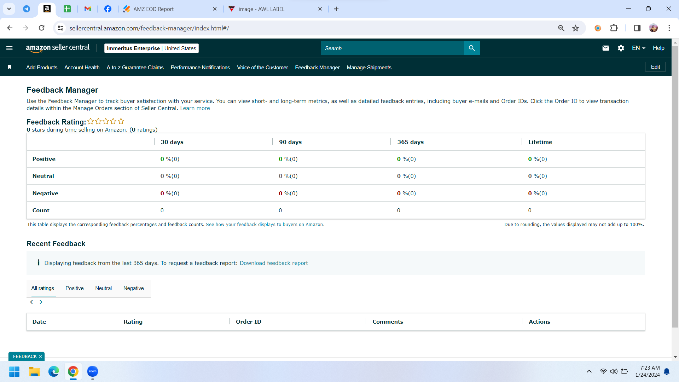Image resolution: width=679 pixels, height=382 pixels.
Task: Close the AMZ EOD Report tab
Action: pyautogui.click(x=215, y=9)
